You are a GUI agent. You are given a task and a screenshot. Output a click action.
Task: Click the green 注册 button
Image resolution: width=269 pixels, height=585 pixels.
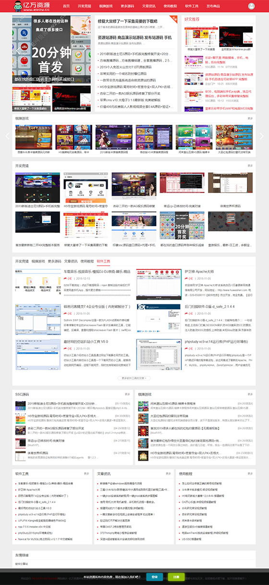pos(176,577)
